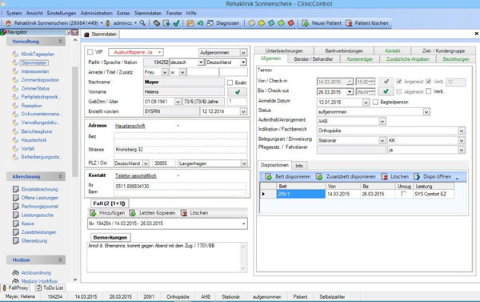Click the Löschen icon under Fall
Image resolution: width=480 pixels, height=302 pixels.
click(x=184, y=213)
